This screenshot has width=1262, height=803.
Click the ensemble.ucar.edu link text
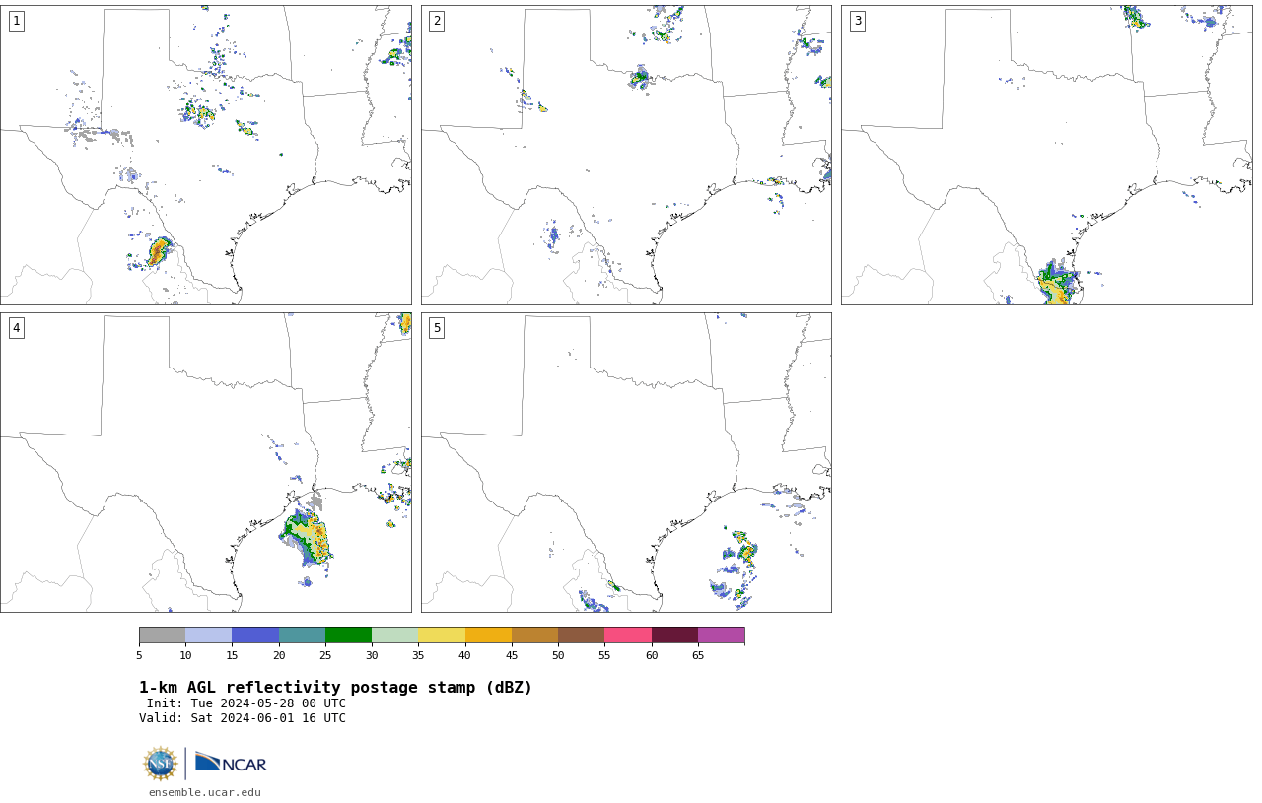(205, 792)
